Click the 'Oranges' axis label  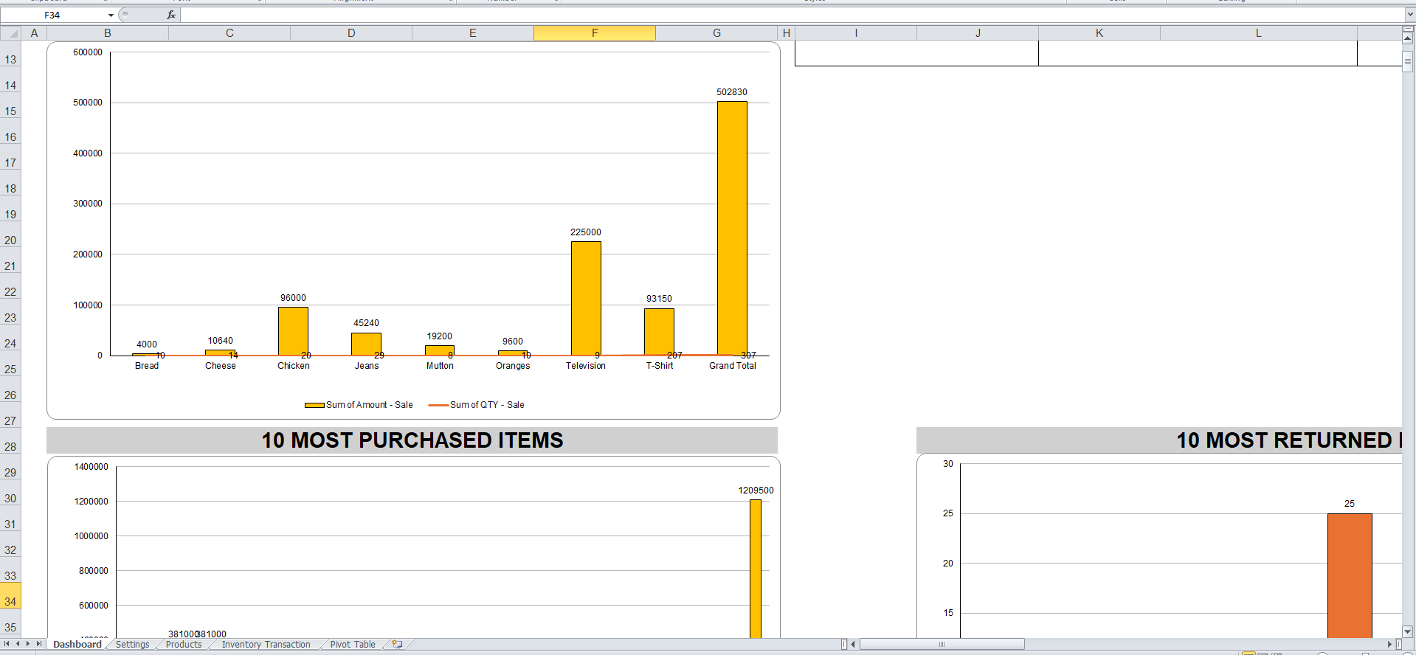pos(513,366)
